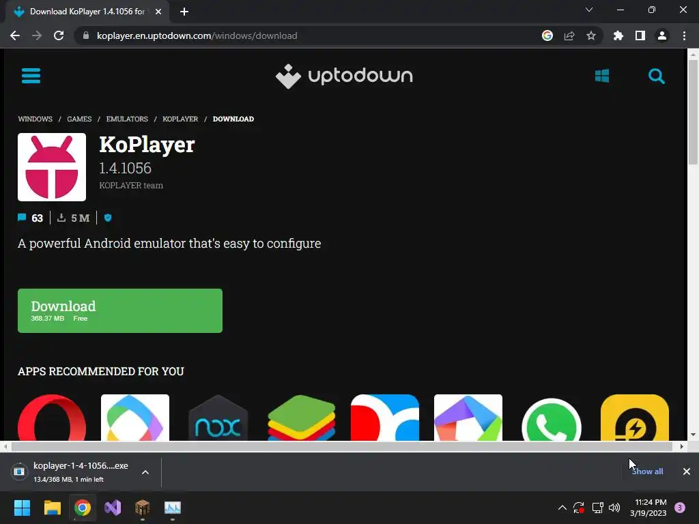Share this page via the share icon

[569, 35]
